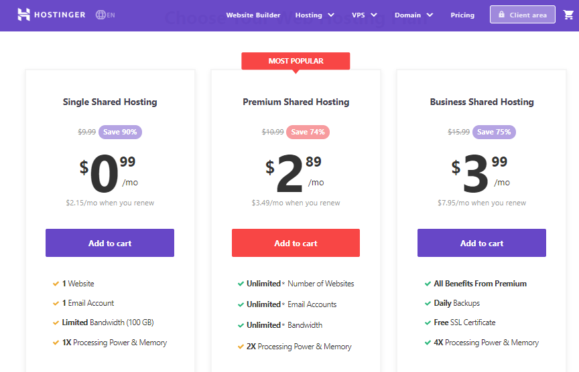Click checkmark beside 1 Email Account
579x372 pixels.
pyautogui.click(x=56, y=303)
